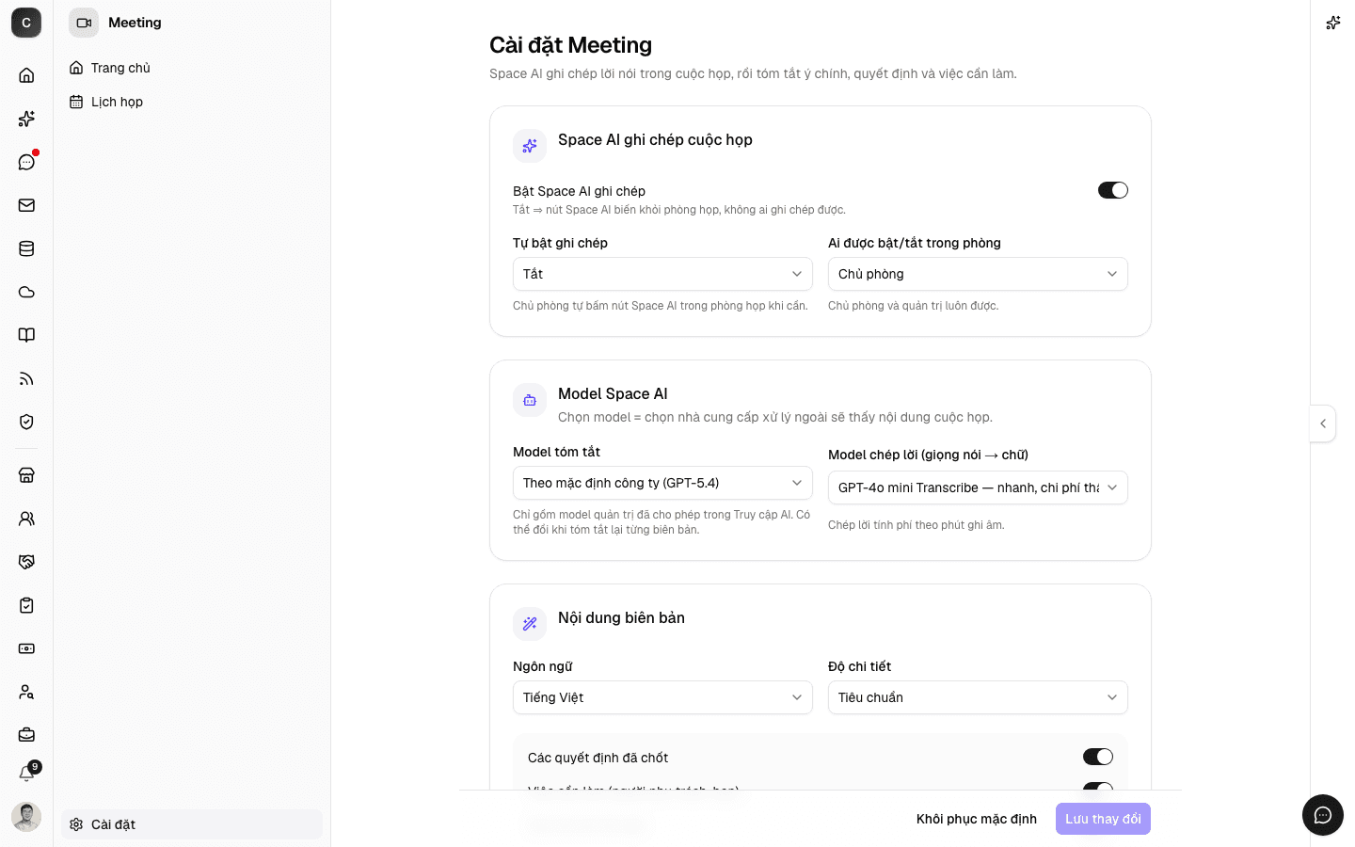The height and width of the screenshot is (847, 1355).
Task: Open the Độ chi tiết dropdown
Action: pyautogui.click(x=978, y=697)
